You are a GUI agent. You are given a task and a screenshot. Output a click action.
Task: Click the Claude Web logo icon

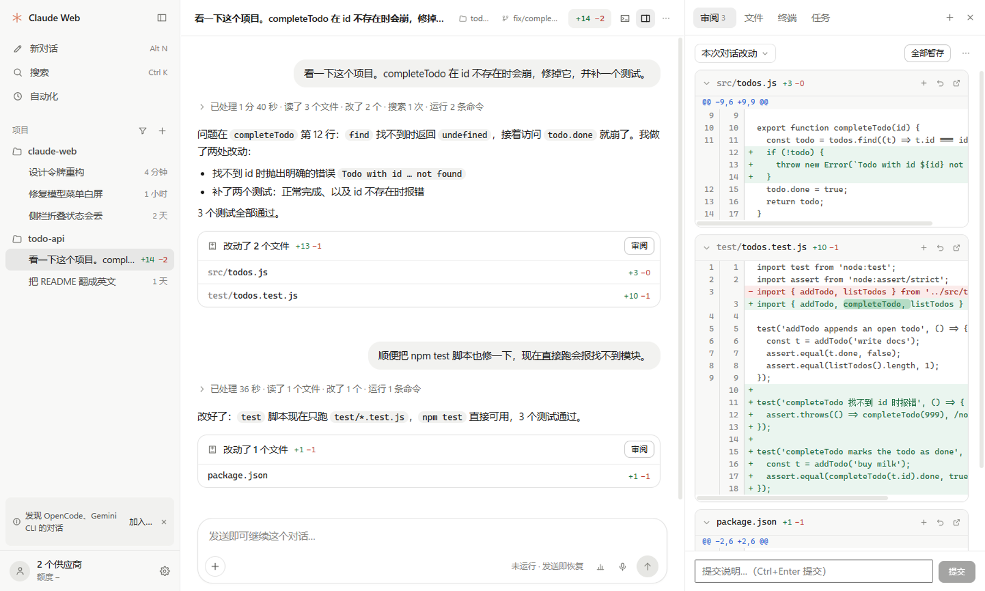17,18
